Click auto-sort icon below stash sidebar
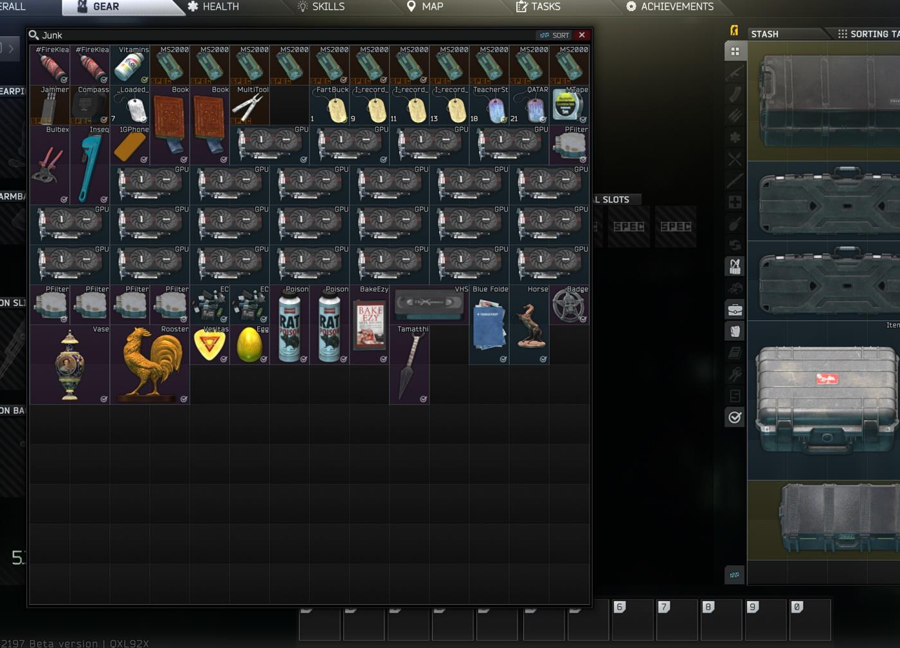This screenshot has width=900, height=648. tap(735, 575)
